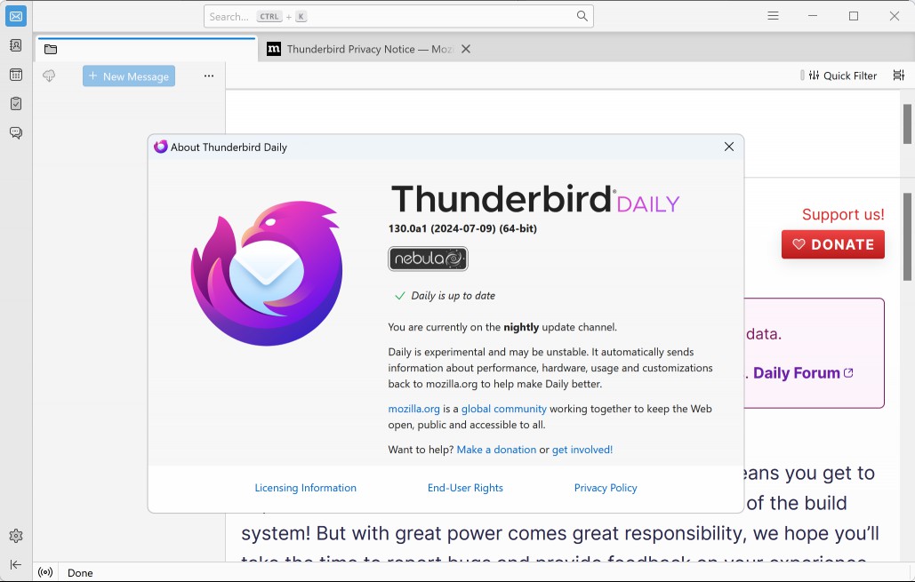This screenshot has height=582, width=915.
Task: Switch to the mail folder tab
Action: click(x=147, y=50)
